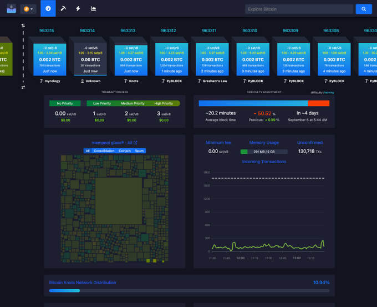Screen dimensions: 377x307
Task: Click the Medium Priority fee label
Action: pyautogui.click(x=133, y=103)
